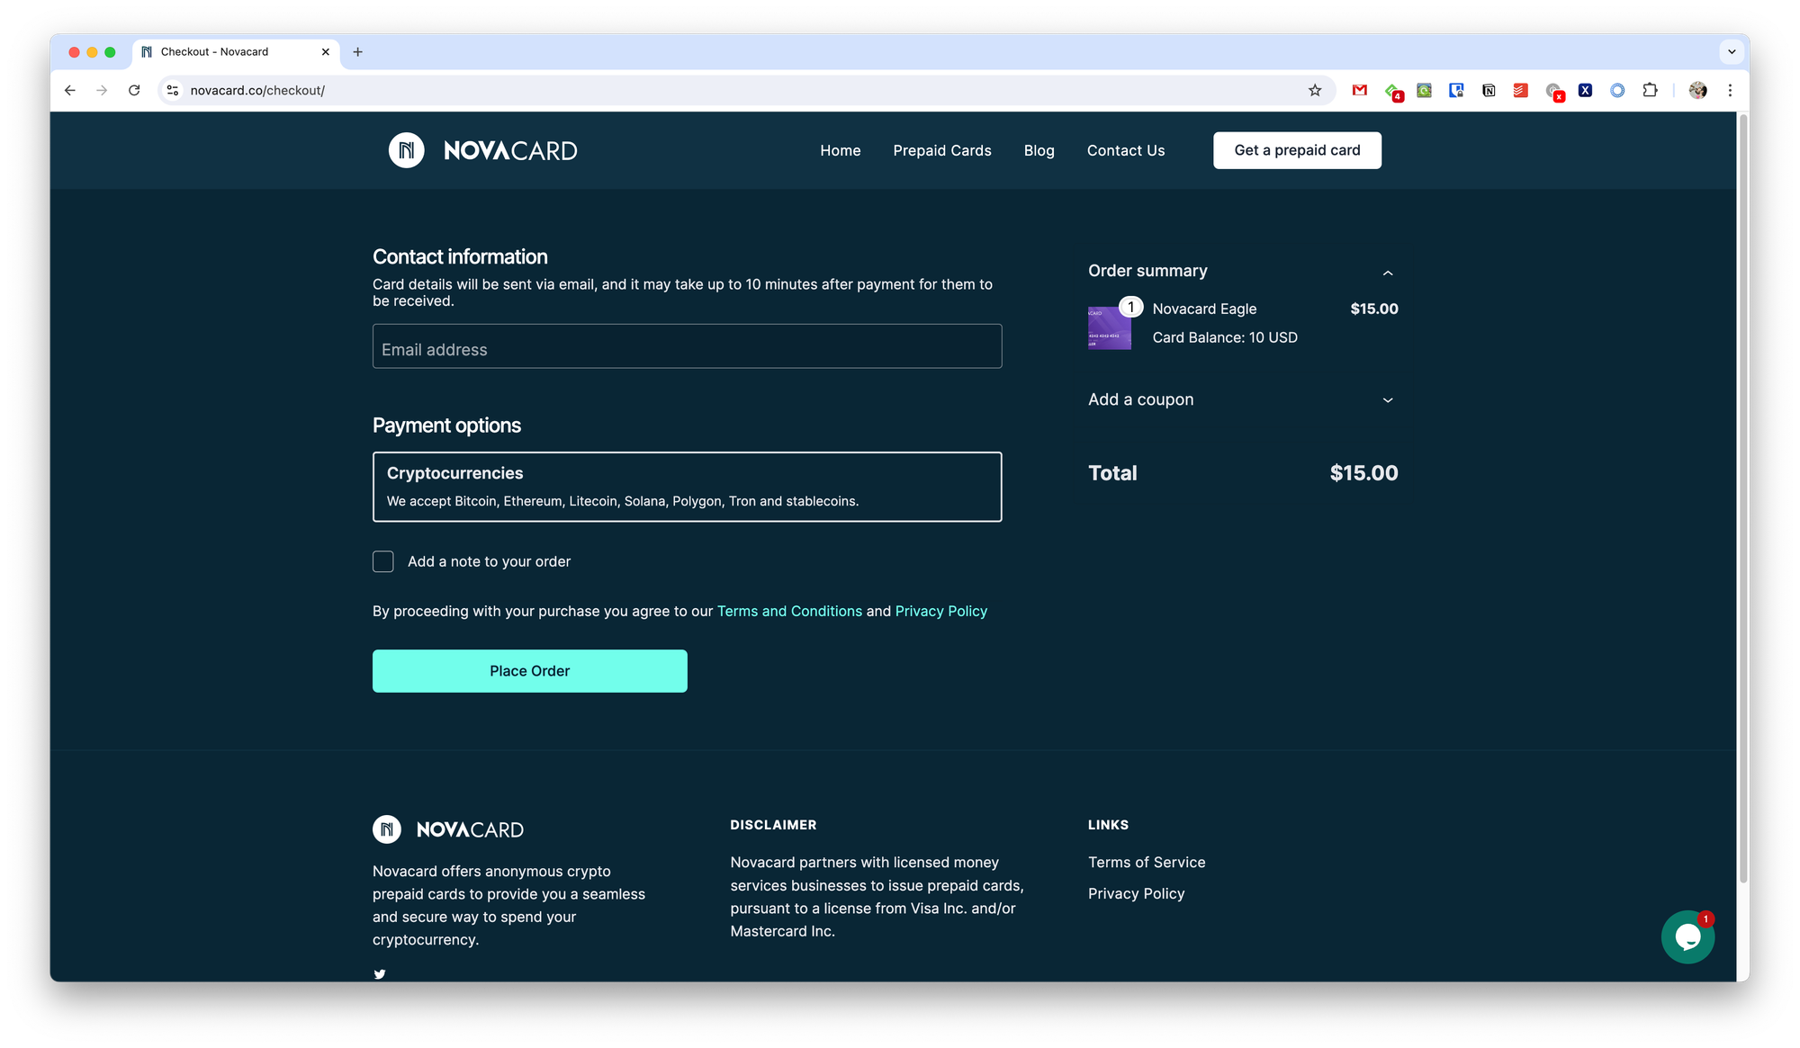Click the Todoist extension icon
Image resolution: width=1800 pixels, height=1048 pixels.
tap(1521, 90)
